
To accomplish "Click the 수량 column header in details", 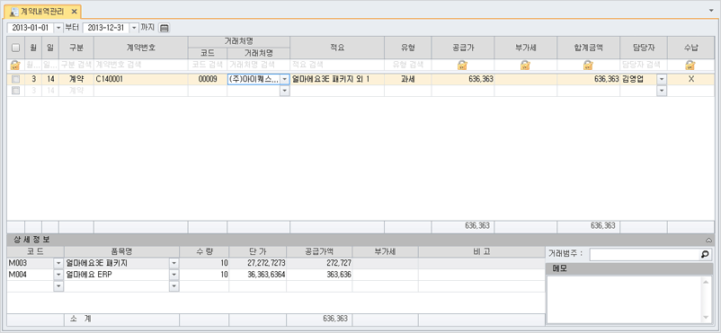I will point(204,251).
